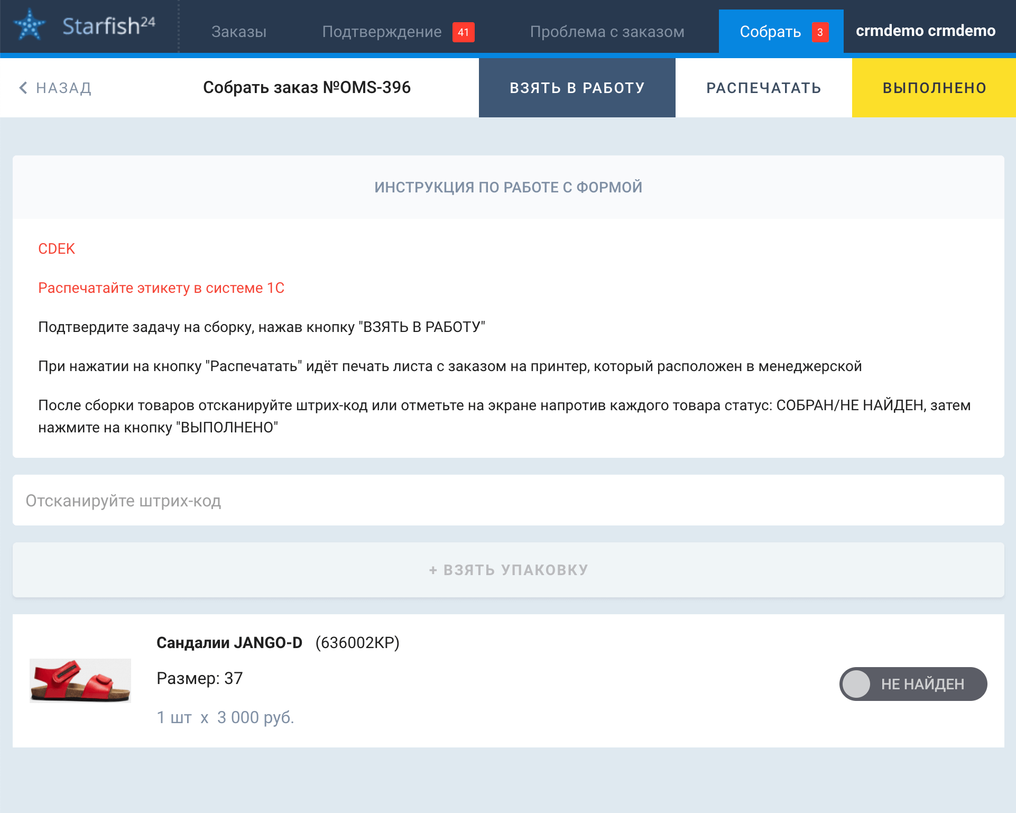Click the red 41 badge on Подтверждение
Screen dimensions: 1016x813
(463, 32)
